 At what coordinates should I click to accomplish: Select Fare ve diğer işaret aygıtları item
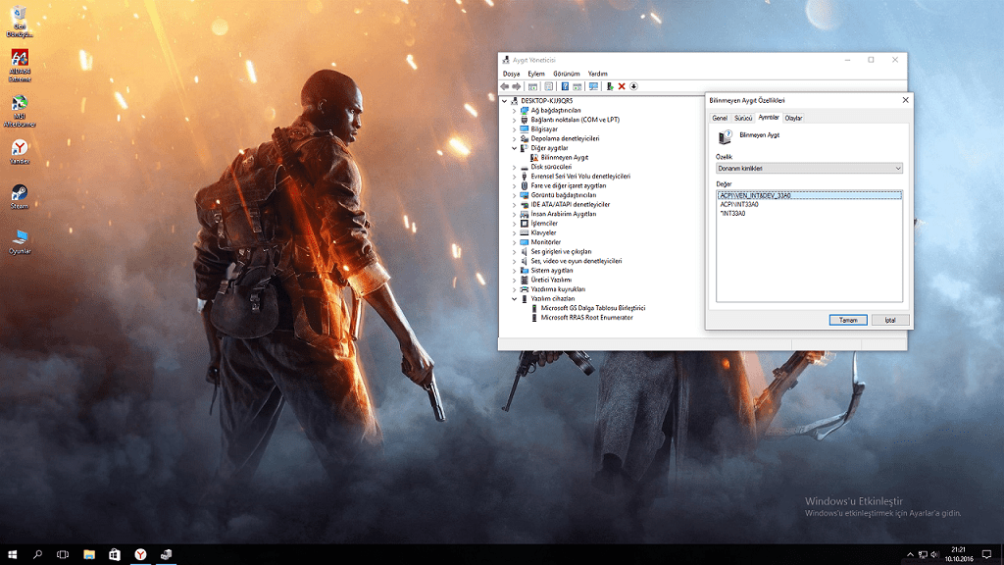568,185
